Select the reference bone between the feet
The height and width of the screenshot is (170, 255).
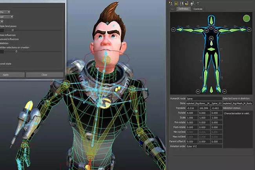coord(211,90)
